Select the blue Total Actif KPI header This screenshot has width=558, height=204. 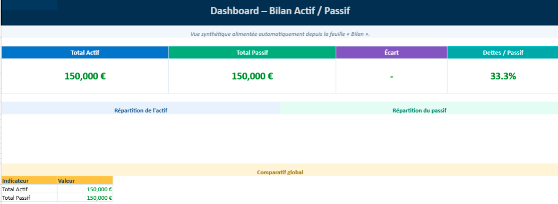coord(85,53)
